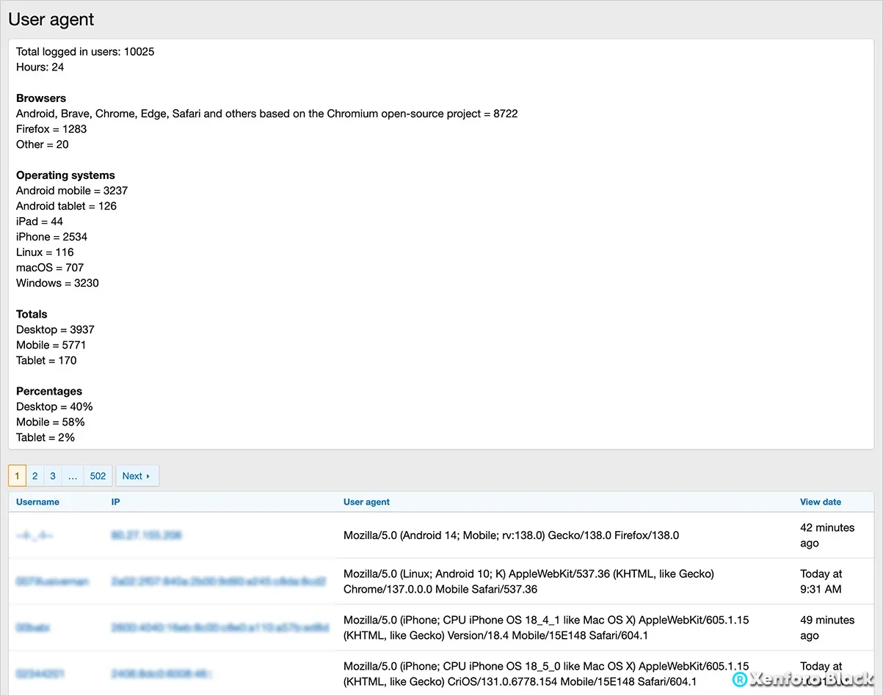
Task: Click the 'Windows = 3230' line
Action: pos(57,283)
